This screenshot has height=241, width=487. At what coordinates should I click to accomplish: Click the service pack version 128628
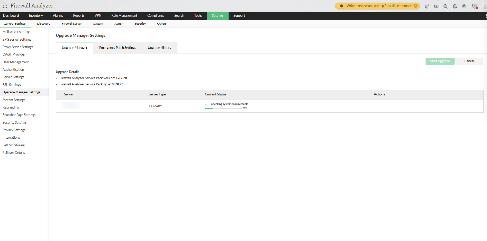[x=121, y=78]
